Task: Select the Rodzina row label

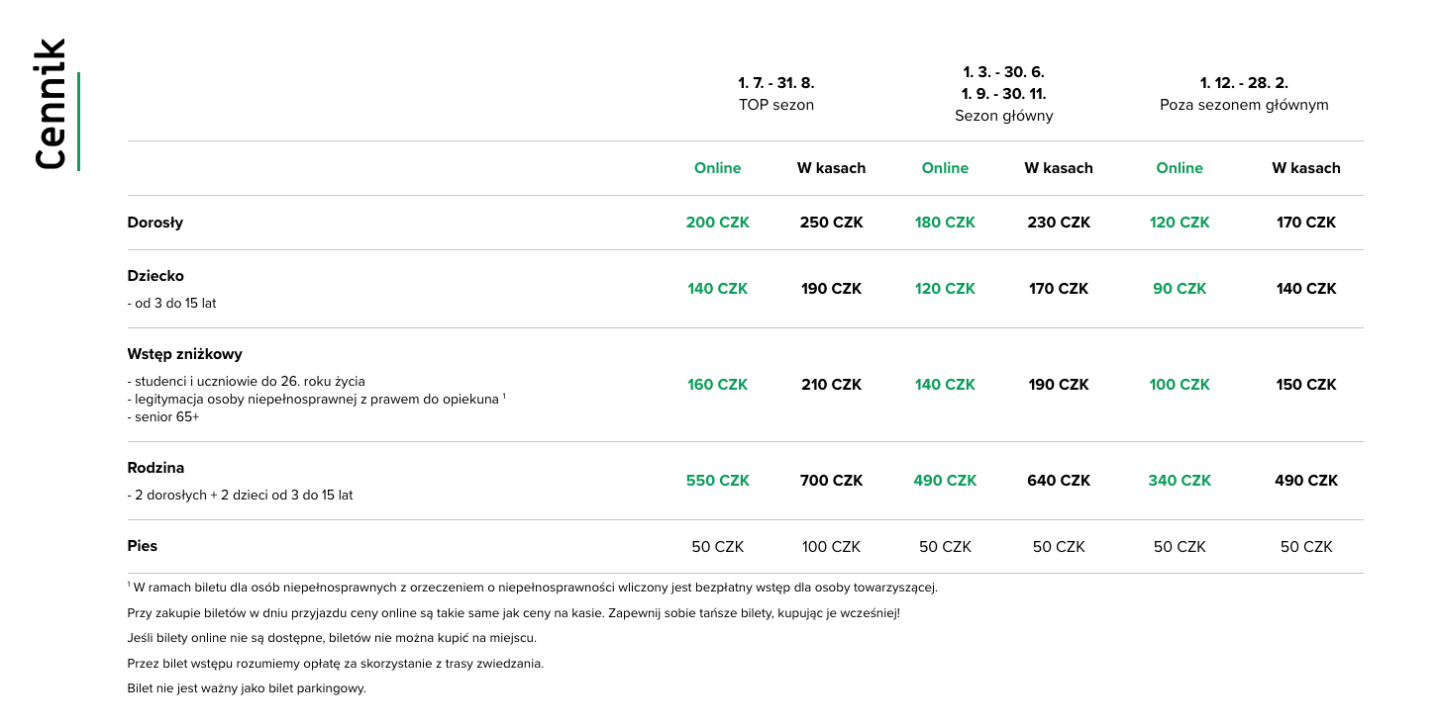Action: [155, 468]
